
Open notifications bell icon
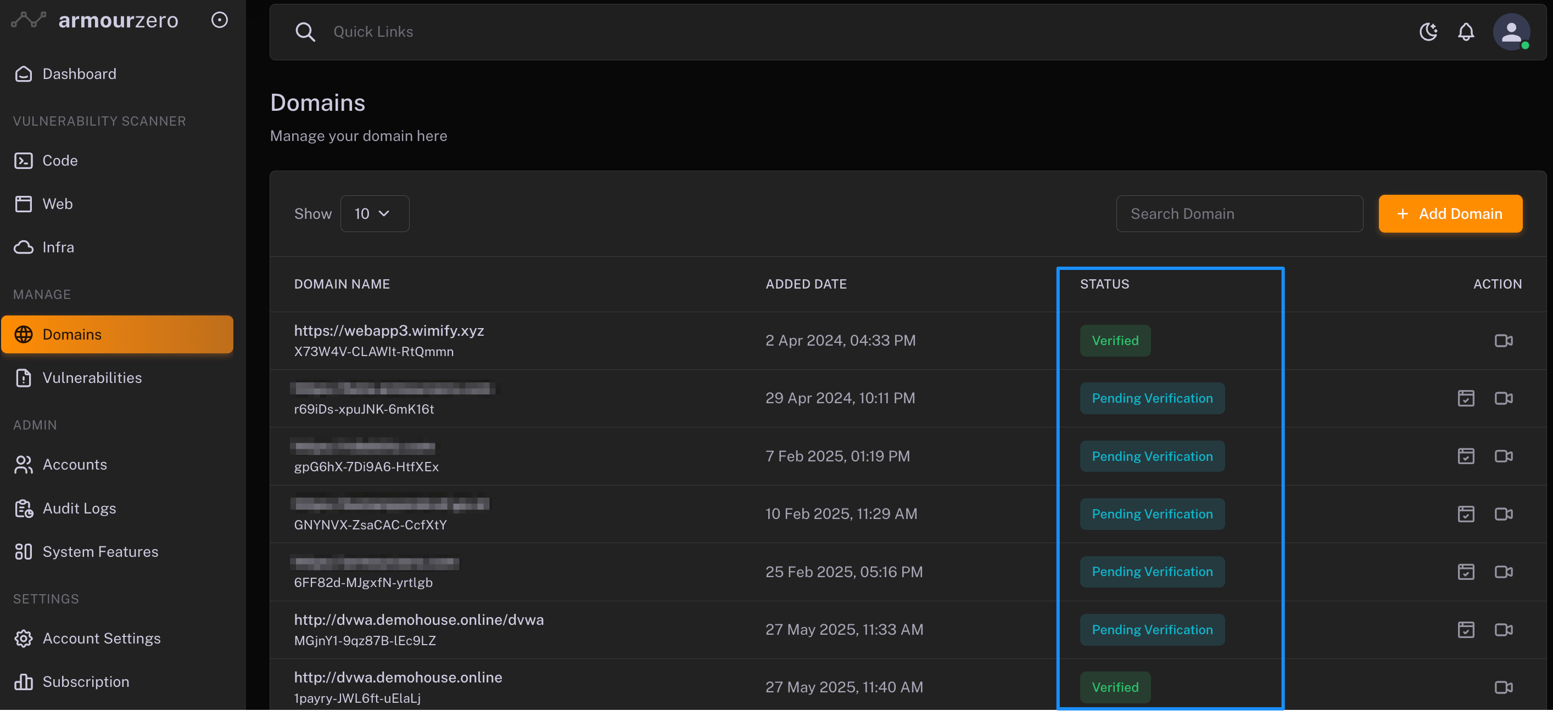(x=1466, y=32)
